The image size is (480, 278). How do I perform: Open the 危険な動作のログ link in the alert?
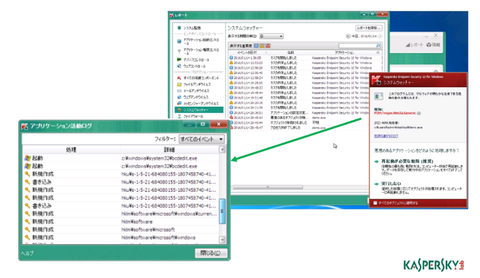pos(386,136)
